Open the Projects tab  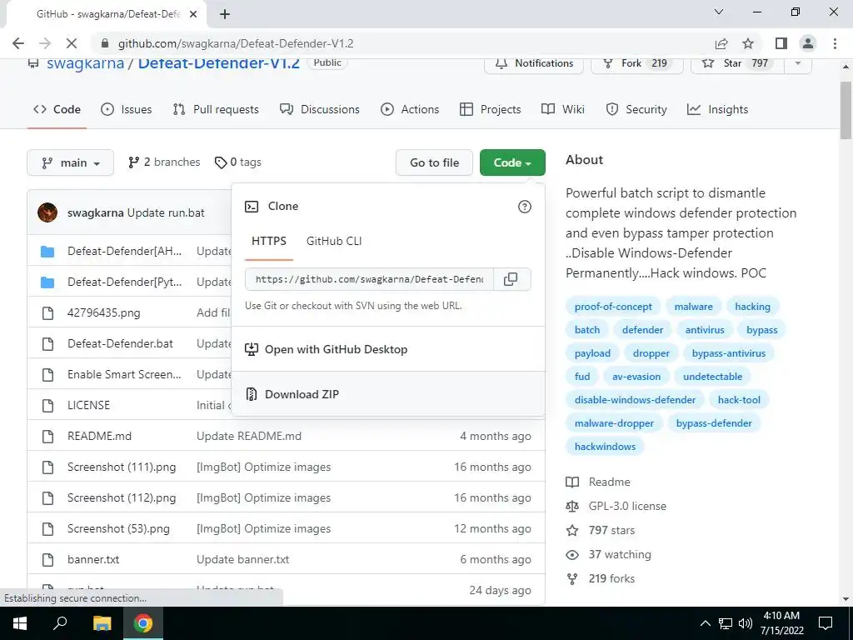(x=490, y=109)
